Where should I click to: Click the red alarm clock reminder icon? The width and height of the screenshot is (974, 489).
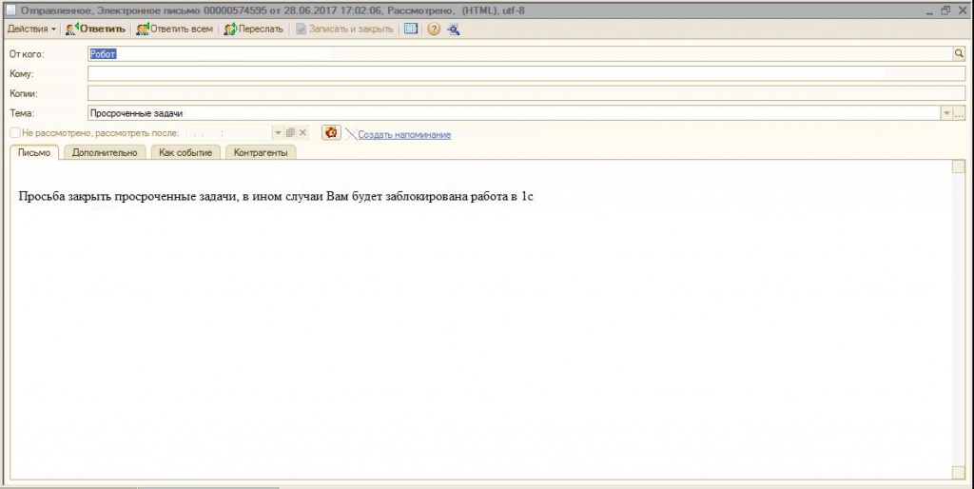pyautogui.click(x=331, y=132)
